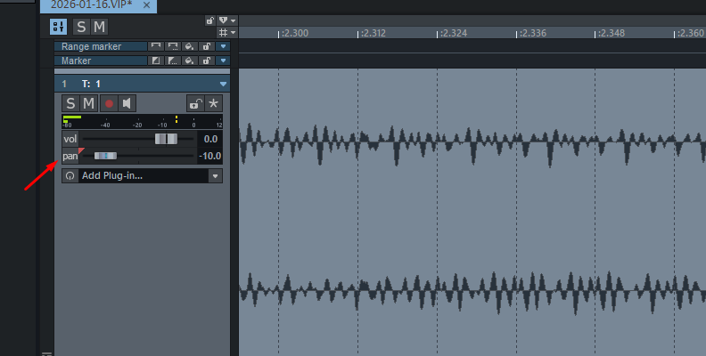Add a range marker using the bracket icon
The width and height of the screenshot is (706, 356).
coord(156,46)
